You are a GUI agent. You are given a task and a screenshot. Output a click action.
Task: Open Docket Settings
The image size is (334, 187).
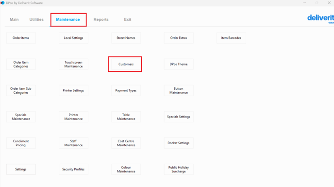pyautogui.click(x=179, y=143)
